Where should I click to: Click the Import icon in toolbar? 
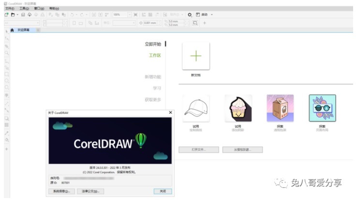(x=94, y=15)
